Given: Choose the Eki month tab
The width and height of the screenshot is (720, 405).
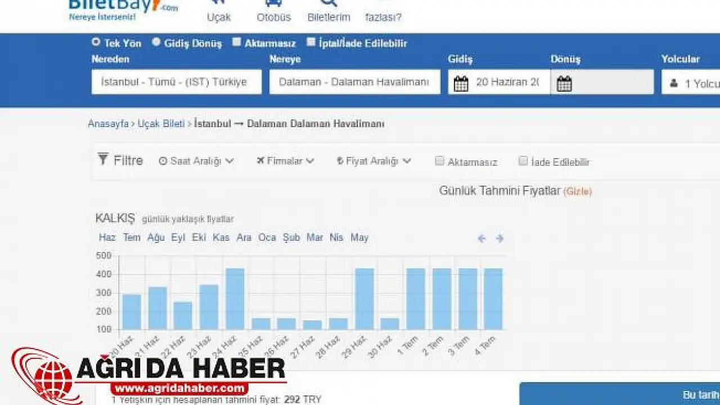Looking at the screenshot, I should click(199, 237).
